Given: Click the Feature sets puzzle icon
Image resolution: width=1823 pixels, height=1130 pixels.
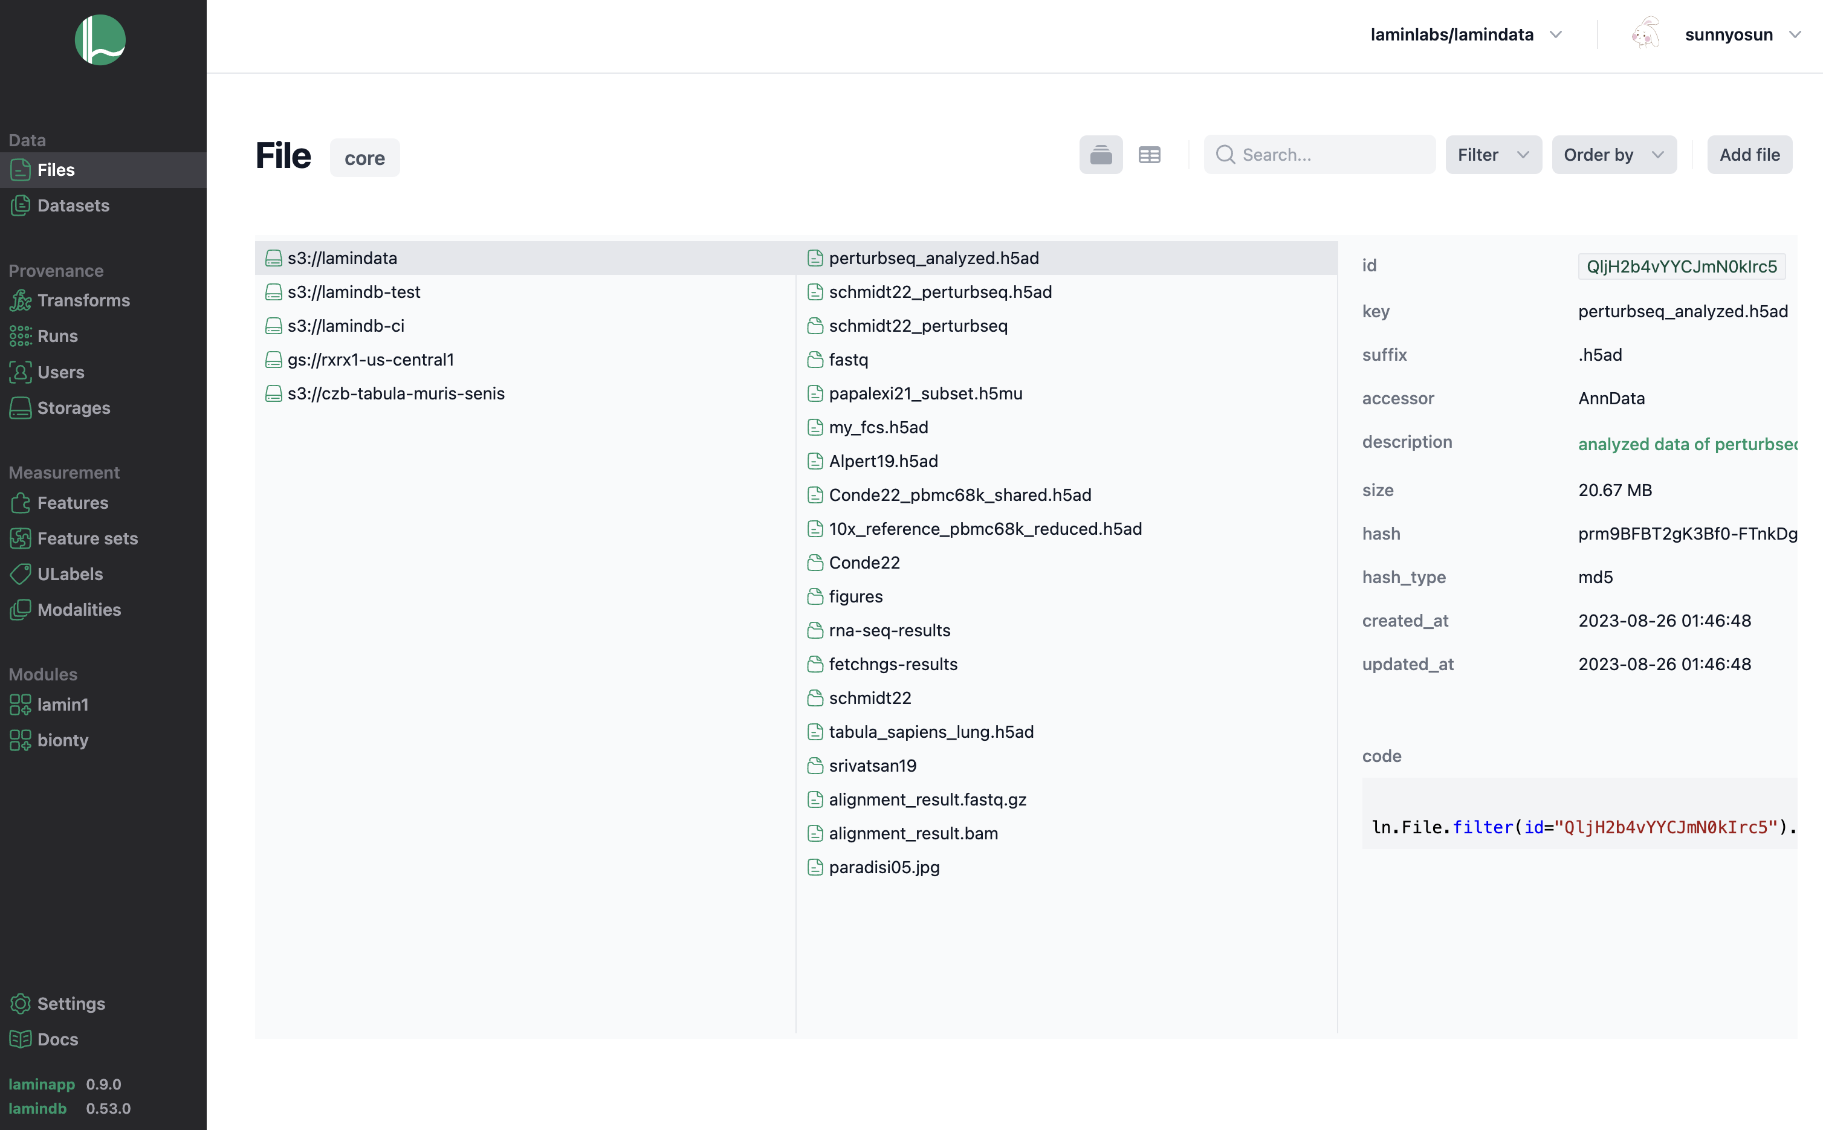Looking at the screenshot, I should tap(20, 539).
